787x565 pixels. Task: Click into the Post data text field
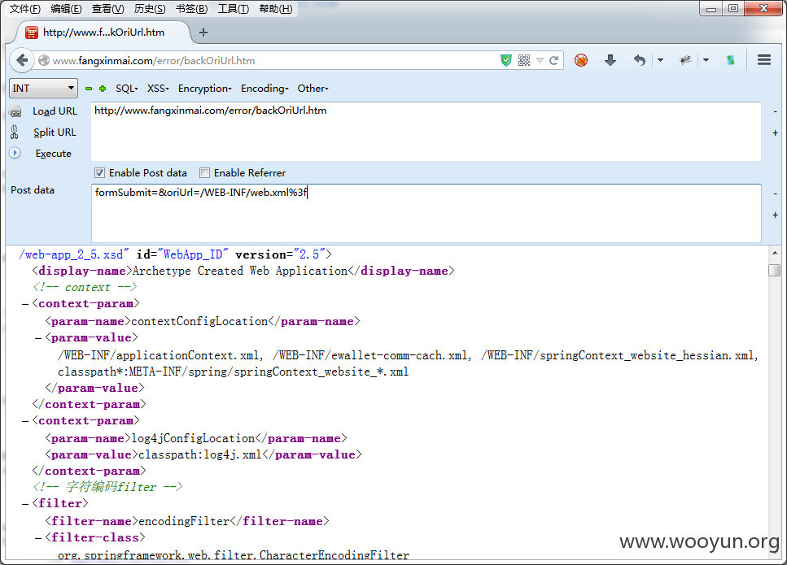426,213
